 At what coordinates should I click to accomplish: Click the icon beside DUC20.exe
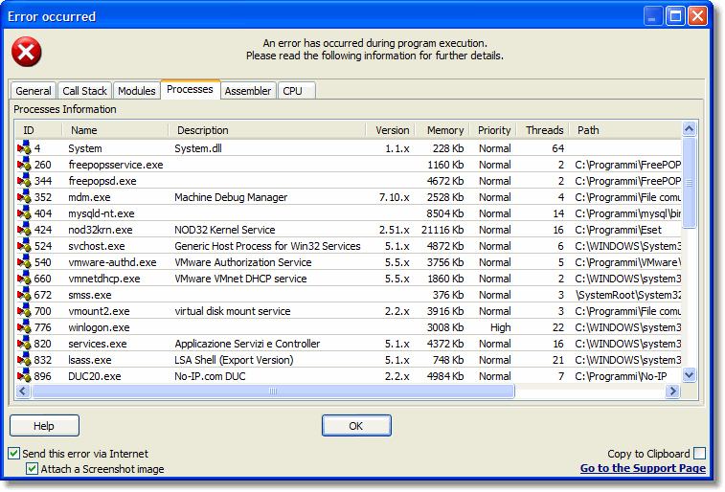click(x=24, y=375)
